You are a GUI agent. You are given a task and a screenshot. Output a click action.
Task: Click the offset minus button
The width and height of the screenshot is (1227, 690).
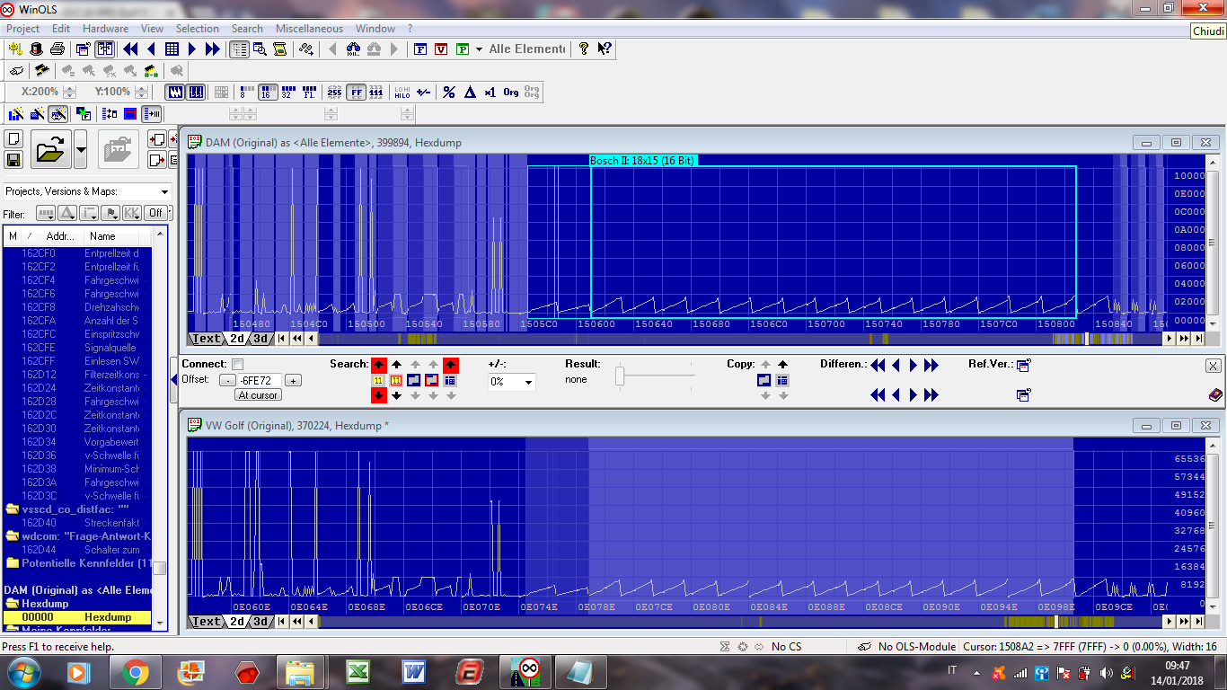pos(228,380)
